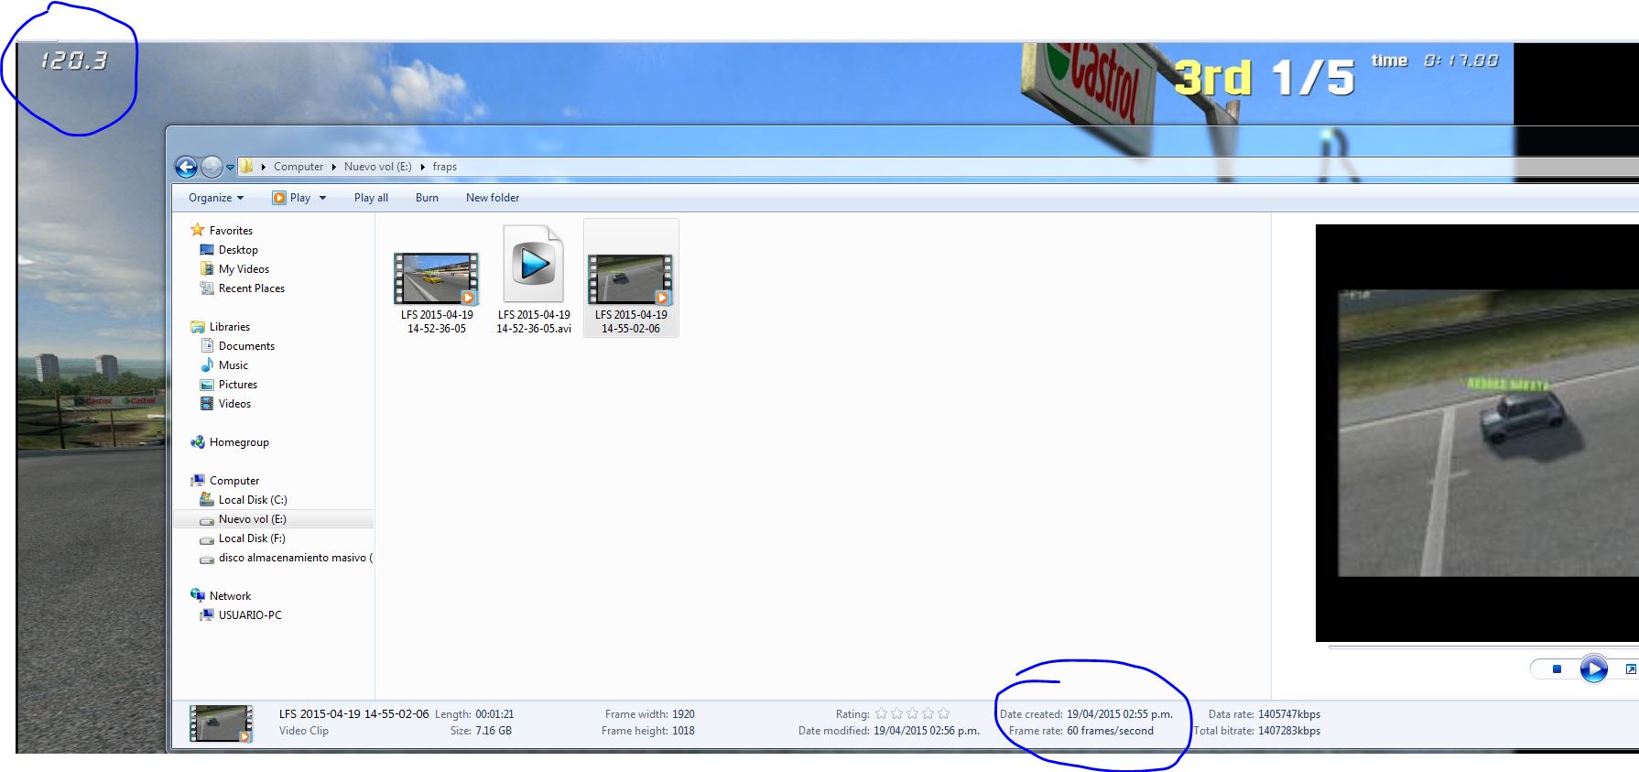Click the Music library note icon

click(x=207, y=364)
